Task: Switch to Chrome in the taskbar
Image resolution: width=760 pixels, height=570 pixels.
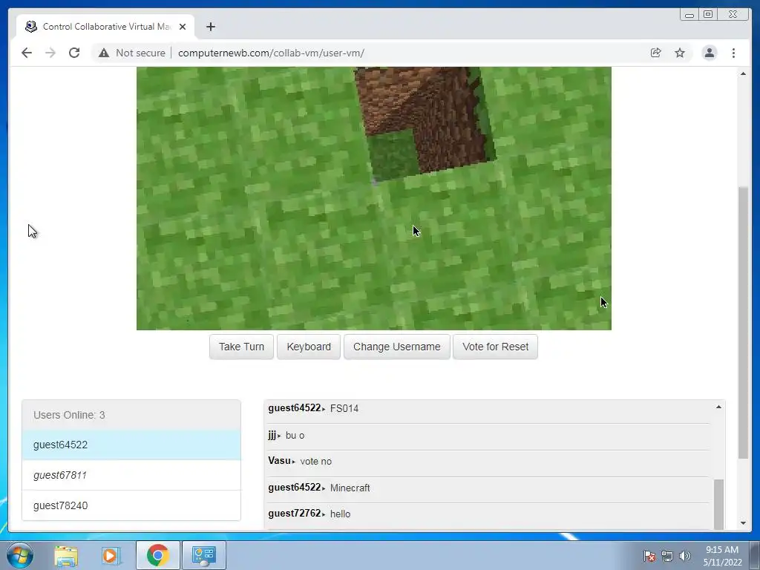Action: [x=157, y=555]
